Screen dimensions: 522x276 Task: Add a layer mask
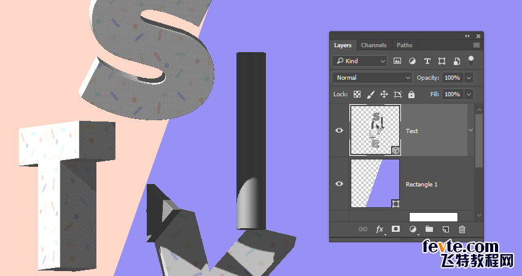pyautogui.click(x=395, y=229)
